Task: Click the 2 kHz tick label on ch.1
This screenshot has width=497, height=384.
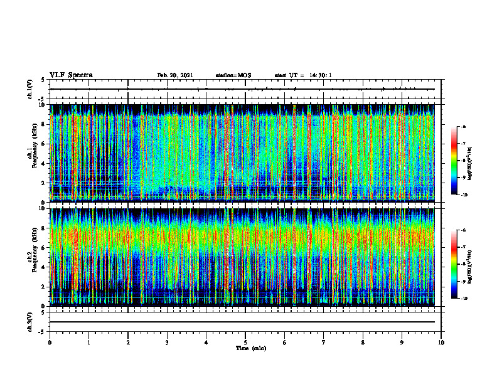Action: [44, 183]
